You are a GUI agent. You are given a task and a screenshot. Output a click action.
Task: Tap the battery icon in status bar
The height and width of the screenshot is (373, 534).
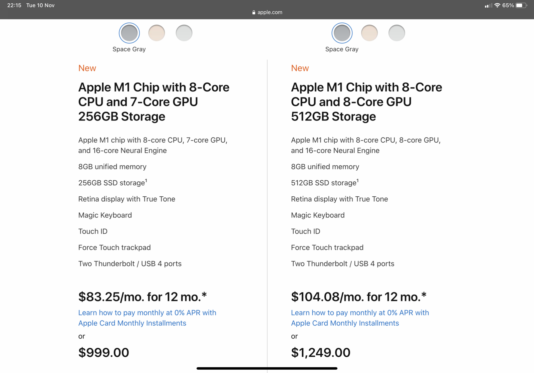click(x=521, y=5)
